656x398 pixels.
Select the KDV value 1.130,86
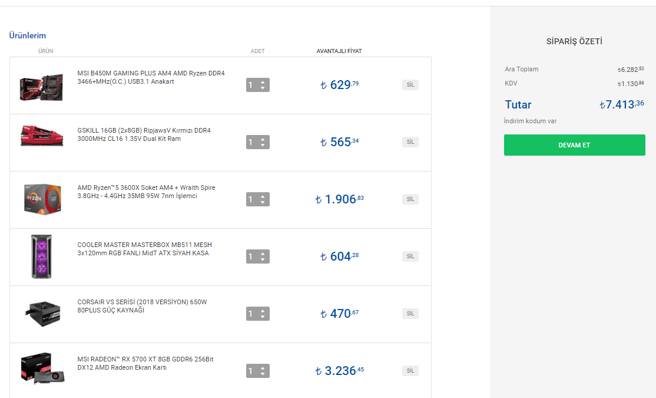click(x=631, y=84)
